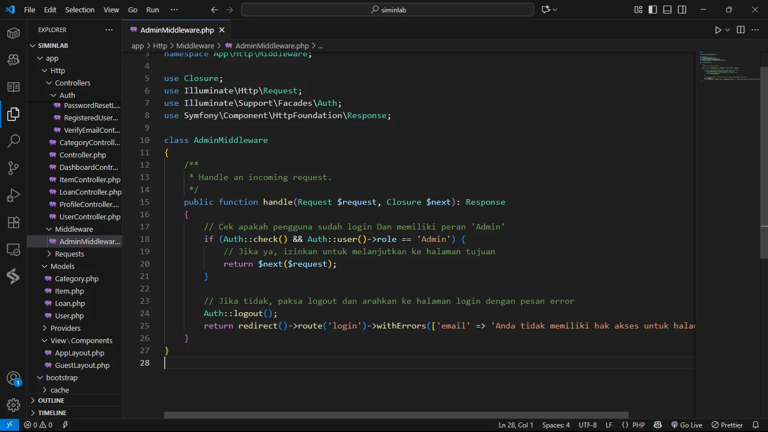Collapse the Models folder
The image size is (768, 432).
(62, 266)
